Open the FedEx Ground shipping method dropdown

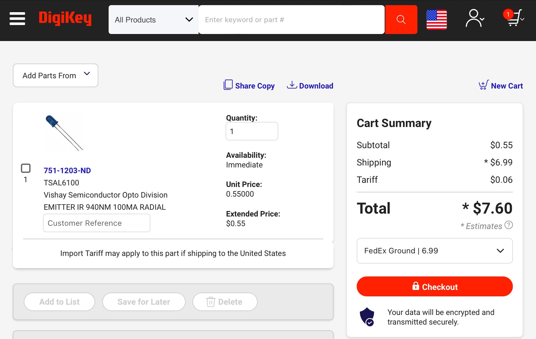coord(434,251)
